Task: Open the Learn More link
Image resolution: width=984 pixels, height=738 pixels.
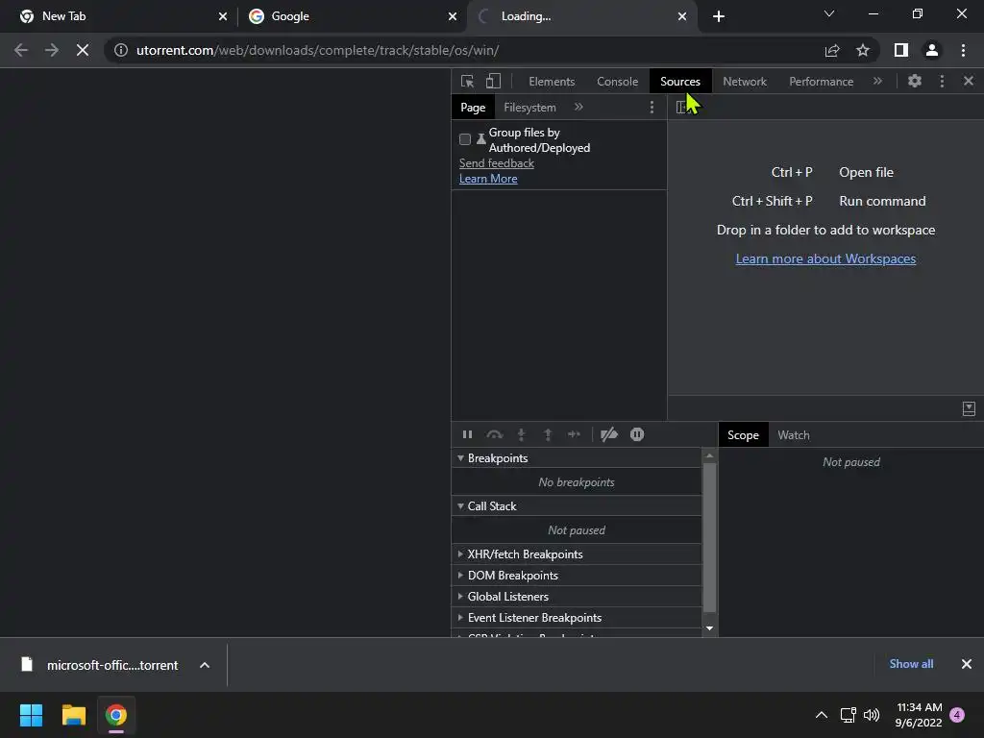Action: tap(488, 179)
